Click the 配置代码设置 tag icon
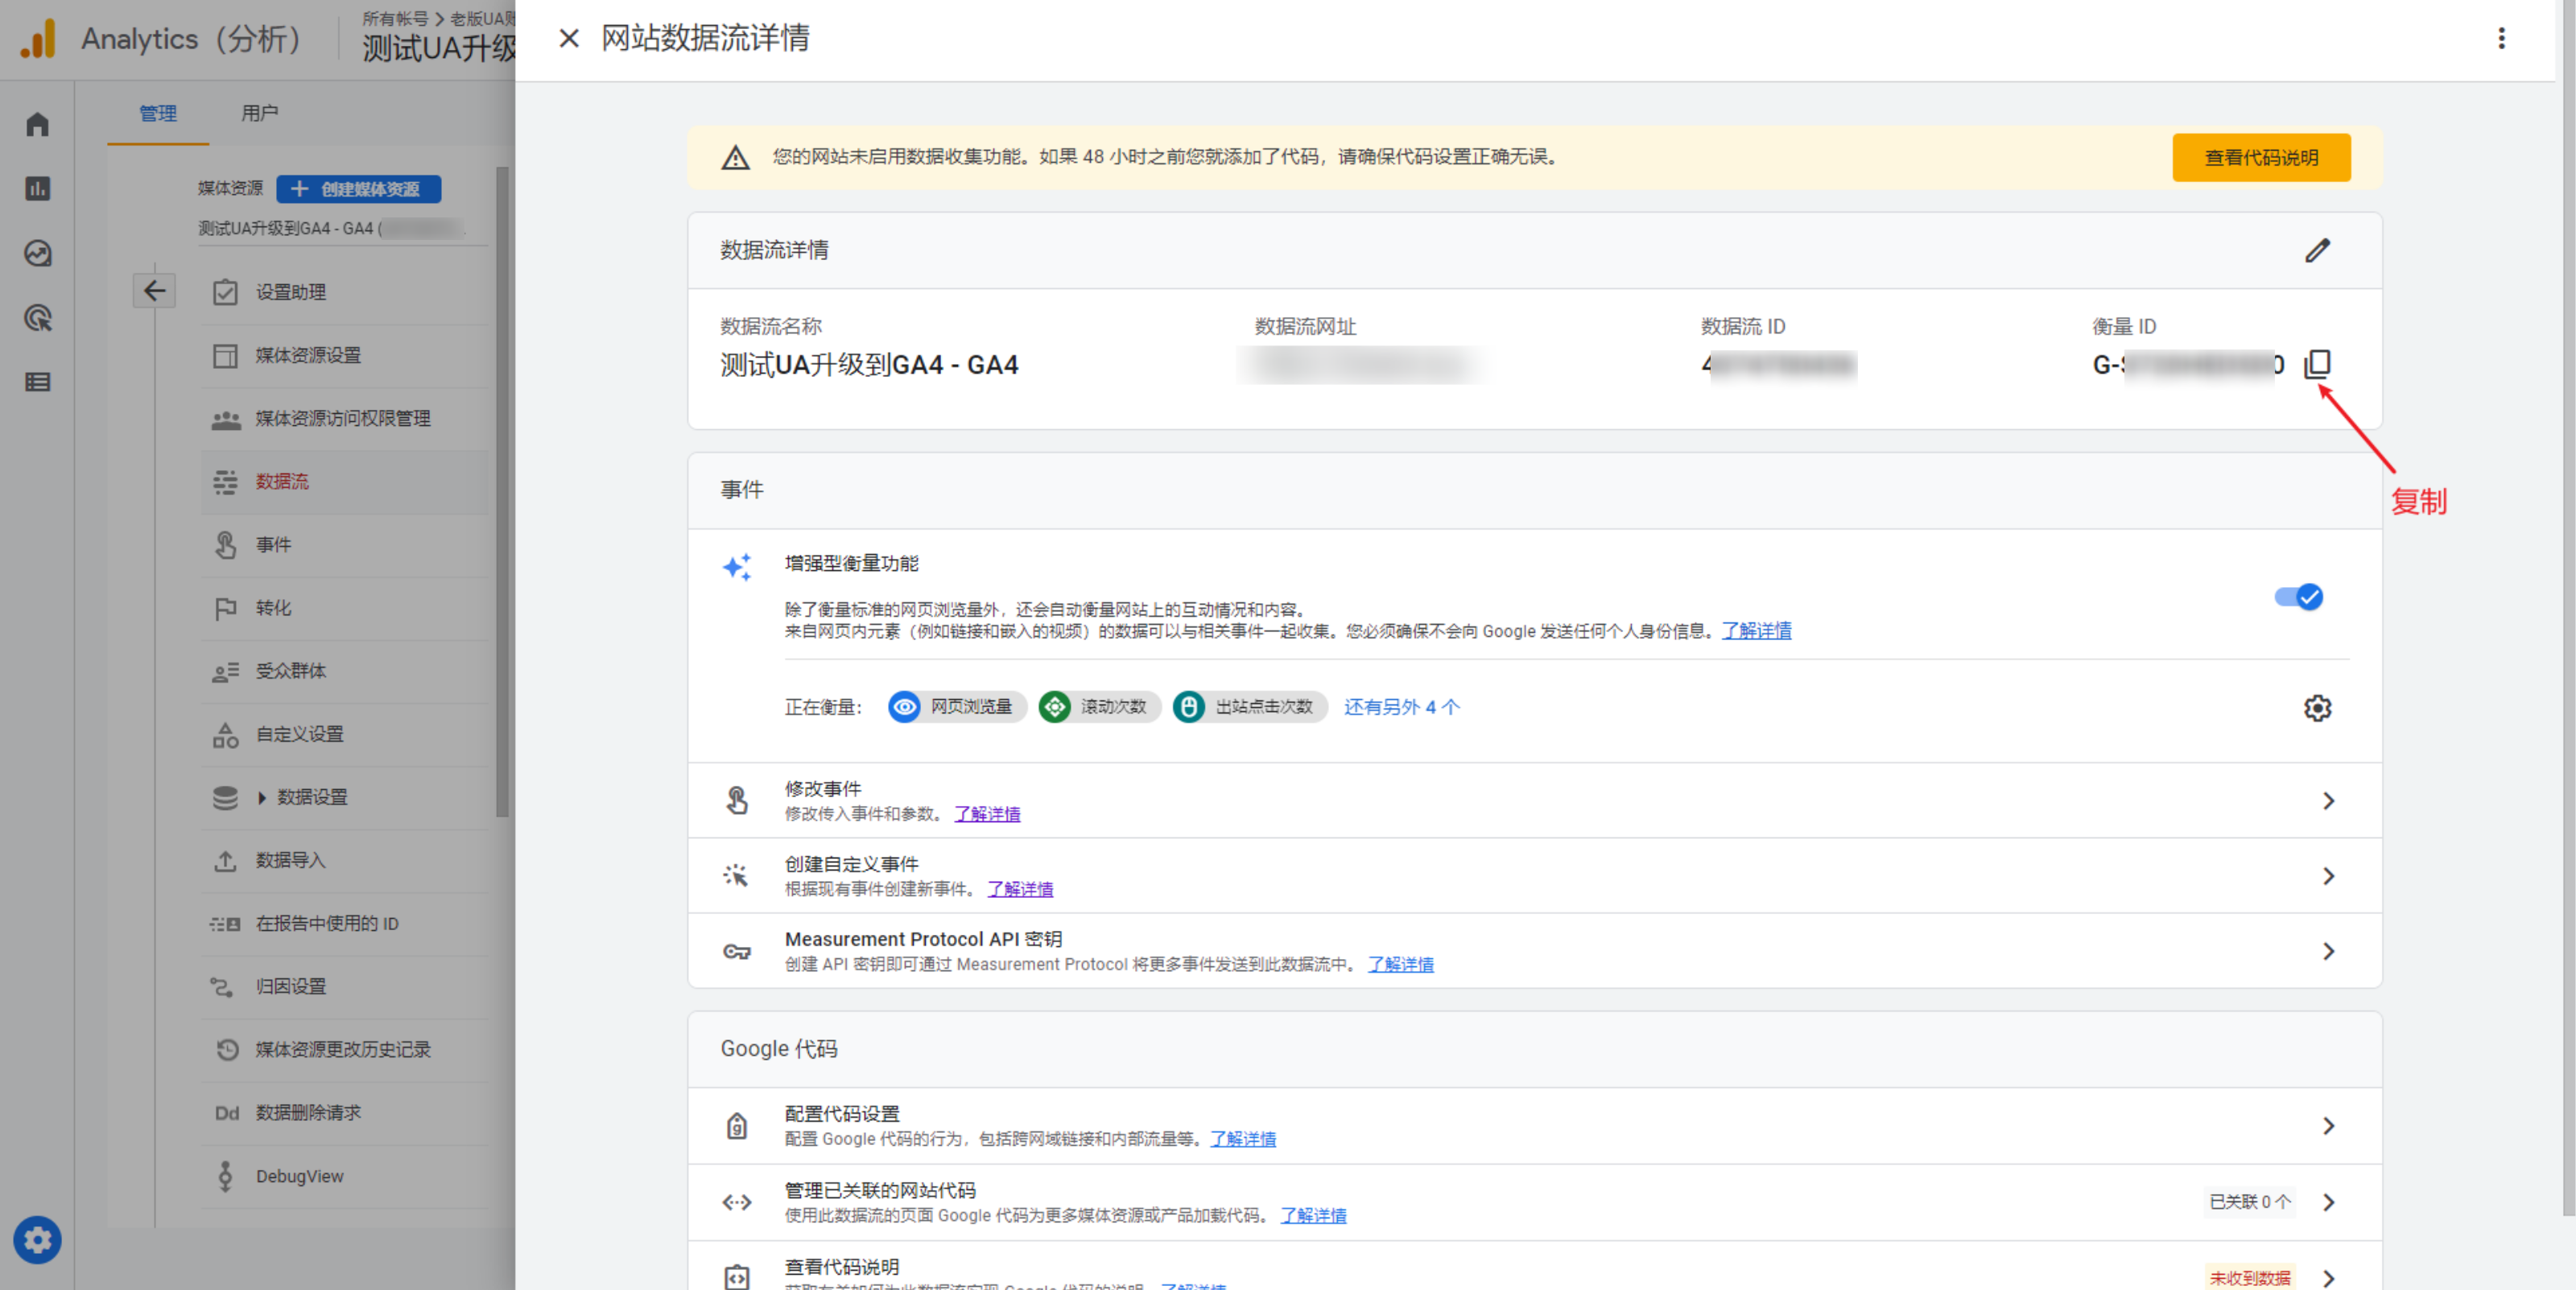 (x=737, y=1126)
